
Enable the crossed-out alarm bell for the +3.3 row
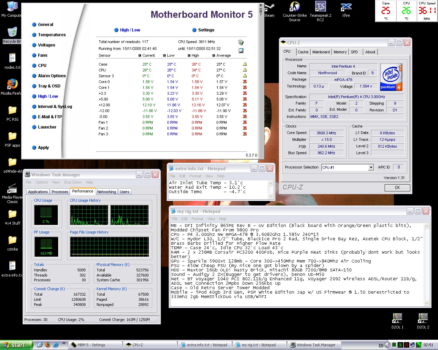(x=245, y=93)
